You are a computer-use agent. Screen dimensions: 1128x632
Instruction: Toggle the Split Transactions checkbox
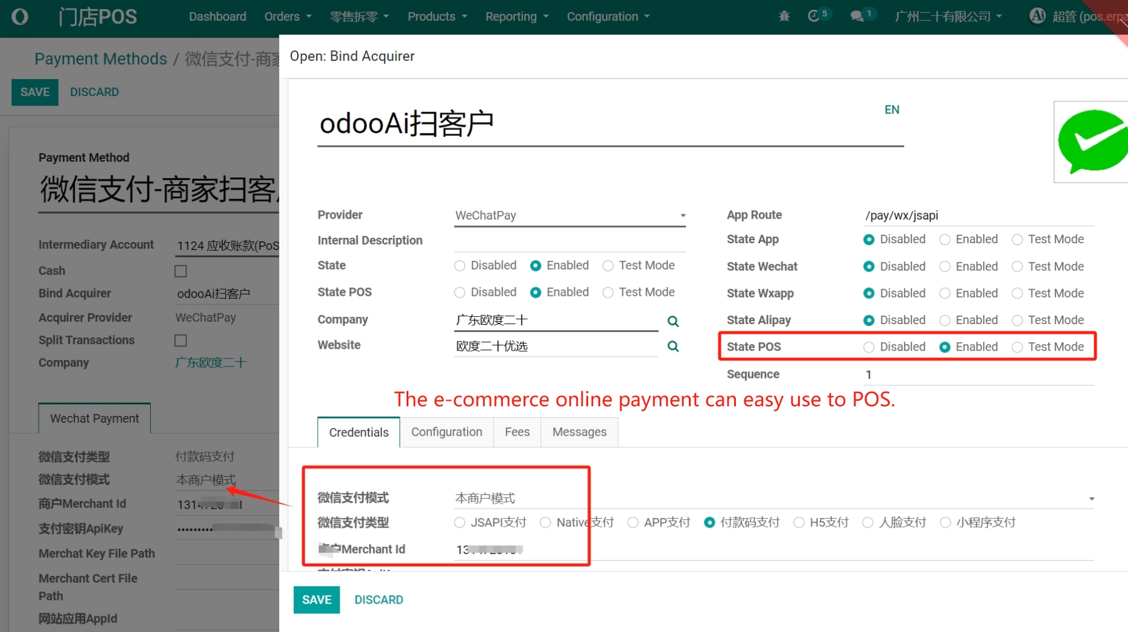click(180, 340)
